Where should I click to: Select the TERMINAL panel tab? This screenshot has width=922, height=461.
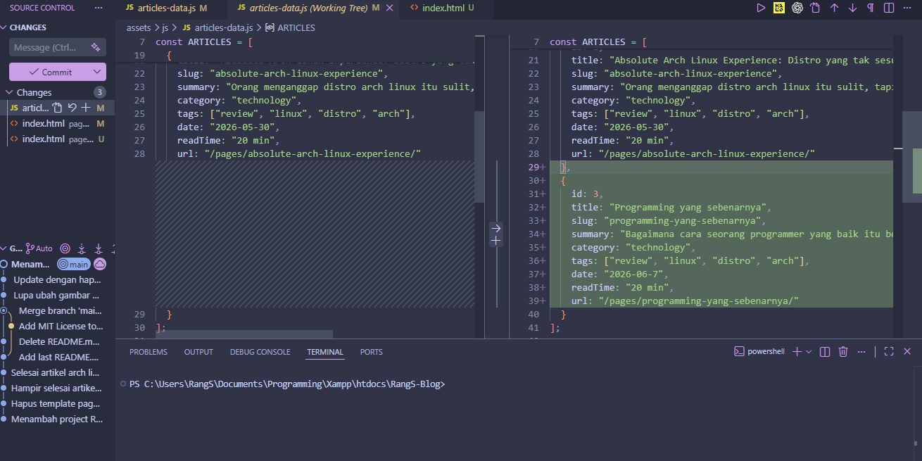[x=325, y=352]
